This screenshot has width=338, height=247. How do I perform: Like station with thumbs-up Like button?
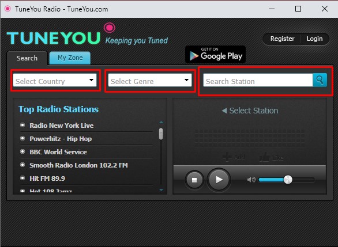click(x=271, y=158)
